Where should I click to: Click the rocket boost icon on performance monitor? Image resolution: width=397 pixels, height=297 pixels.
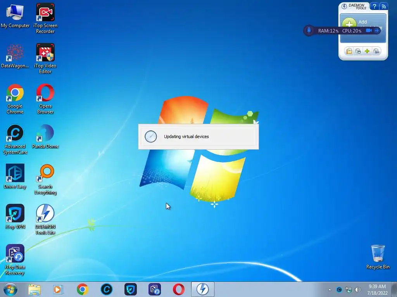tap(309, 31)
